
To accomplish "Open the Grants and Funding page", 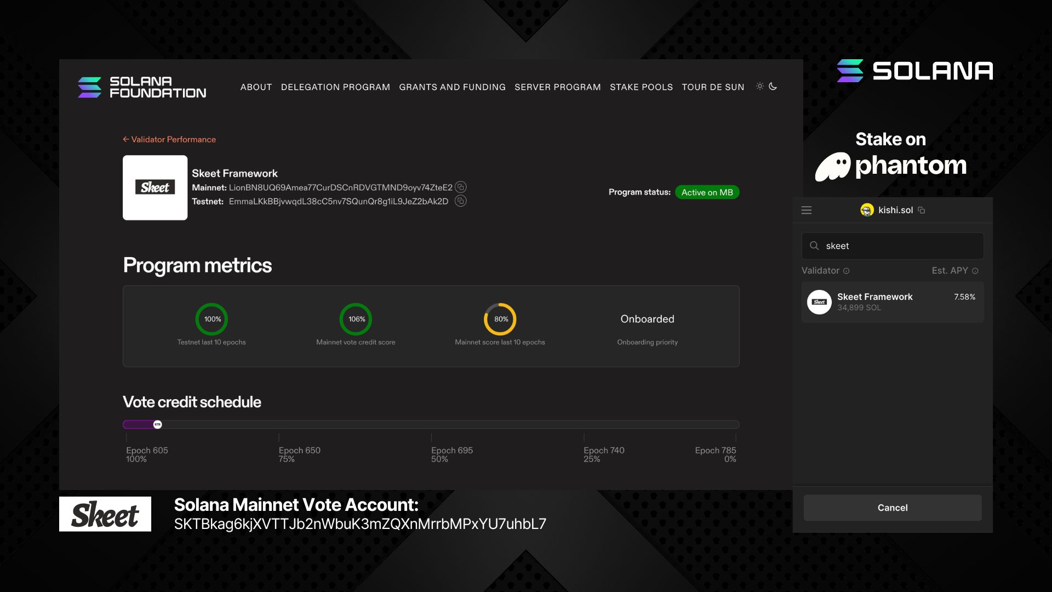I will click(452, 87).
